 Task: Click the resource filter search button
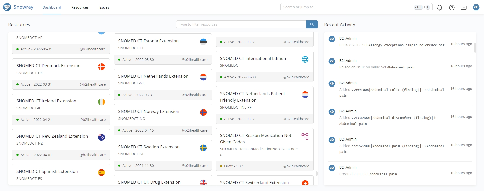[312, 24]
